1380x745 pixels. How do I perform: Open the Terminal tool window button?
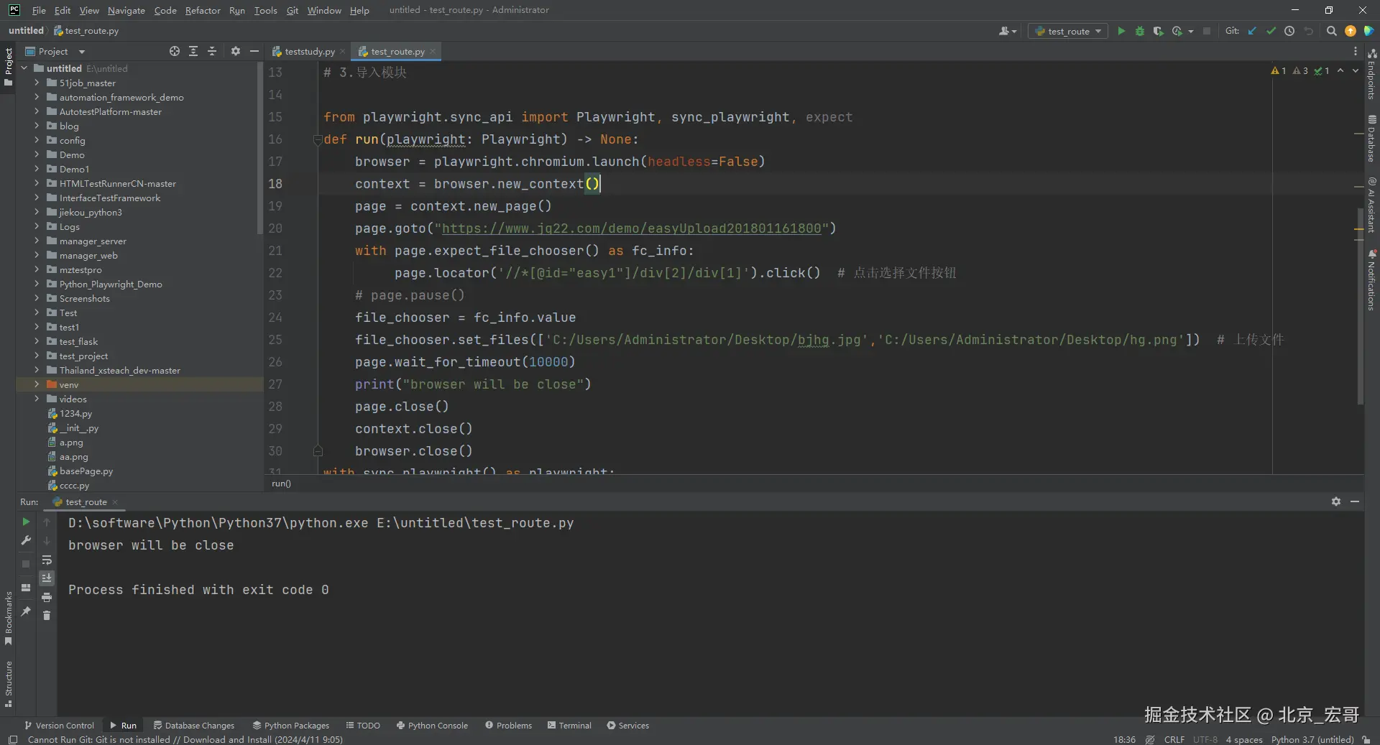coord(569,726)
